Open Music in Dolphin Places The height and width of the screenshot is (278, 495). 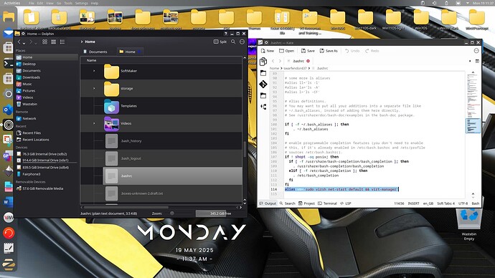pos(27,84)
